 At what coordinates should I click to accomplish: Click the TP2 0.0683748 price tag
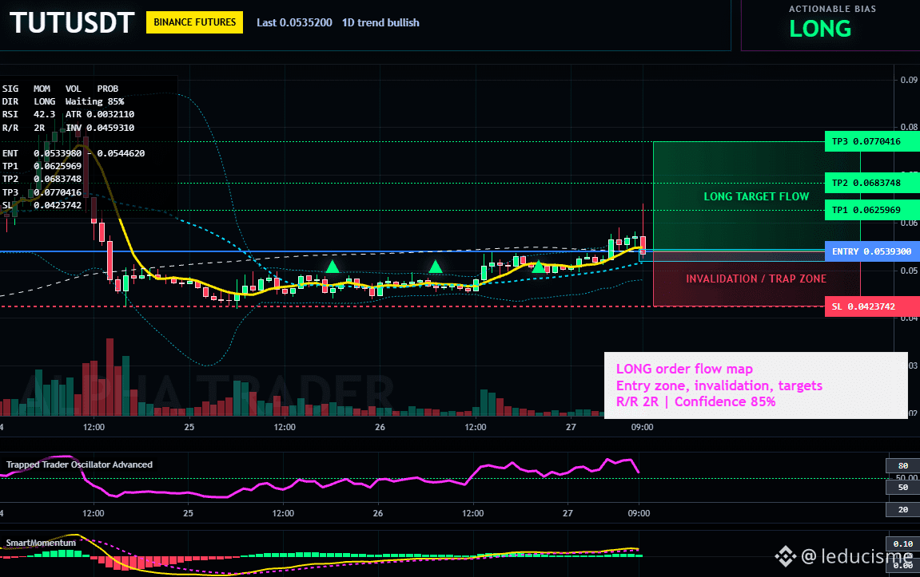point(872,183)
